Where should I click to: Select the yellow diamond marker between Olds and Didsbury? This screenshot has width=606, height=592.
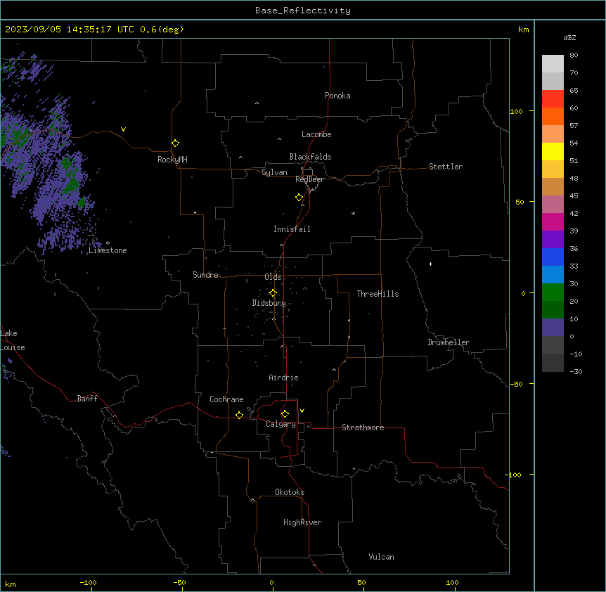(x=273, y=293)
